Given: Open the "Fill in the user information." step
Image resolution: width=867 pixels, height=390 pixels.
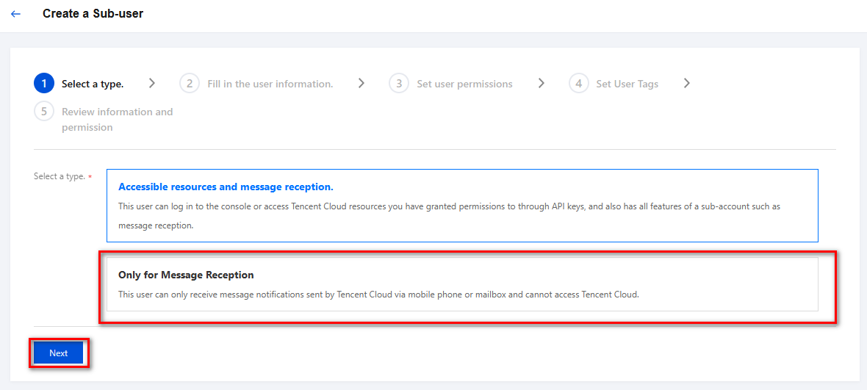Looking at the screenshot, I should point(270,84).
